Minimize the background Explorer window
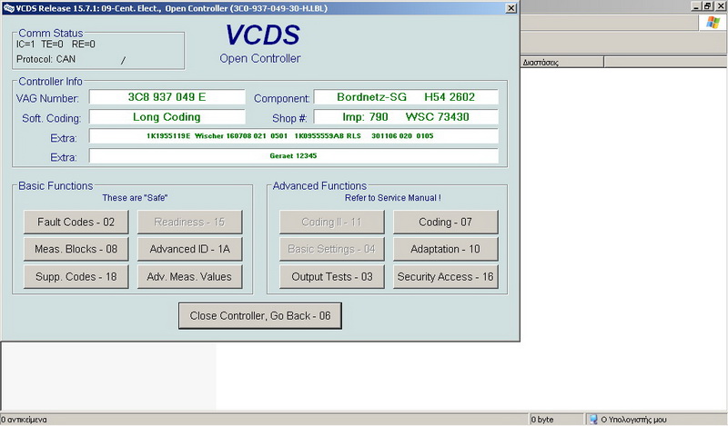The height and width of the screenshot is (426, 728). click(x=696, y=6)
